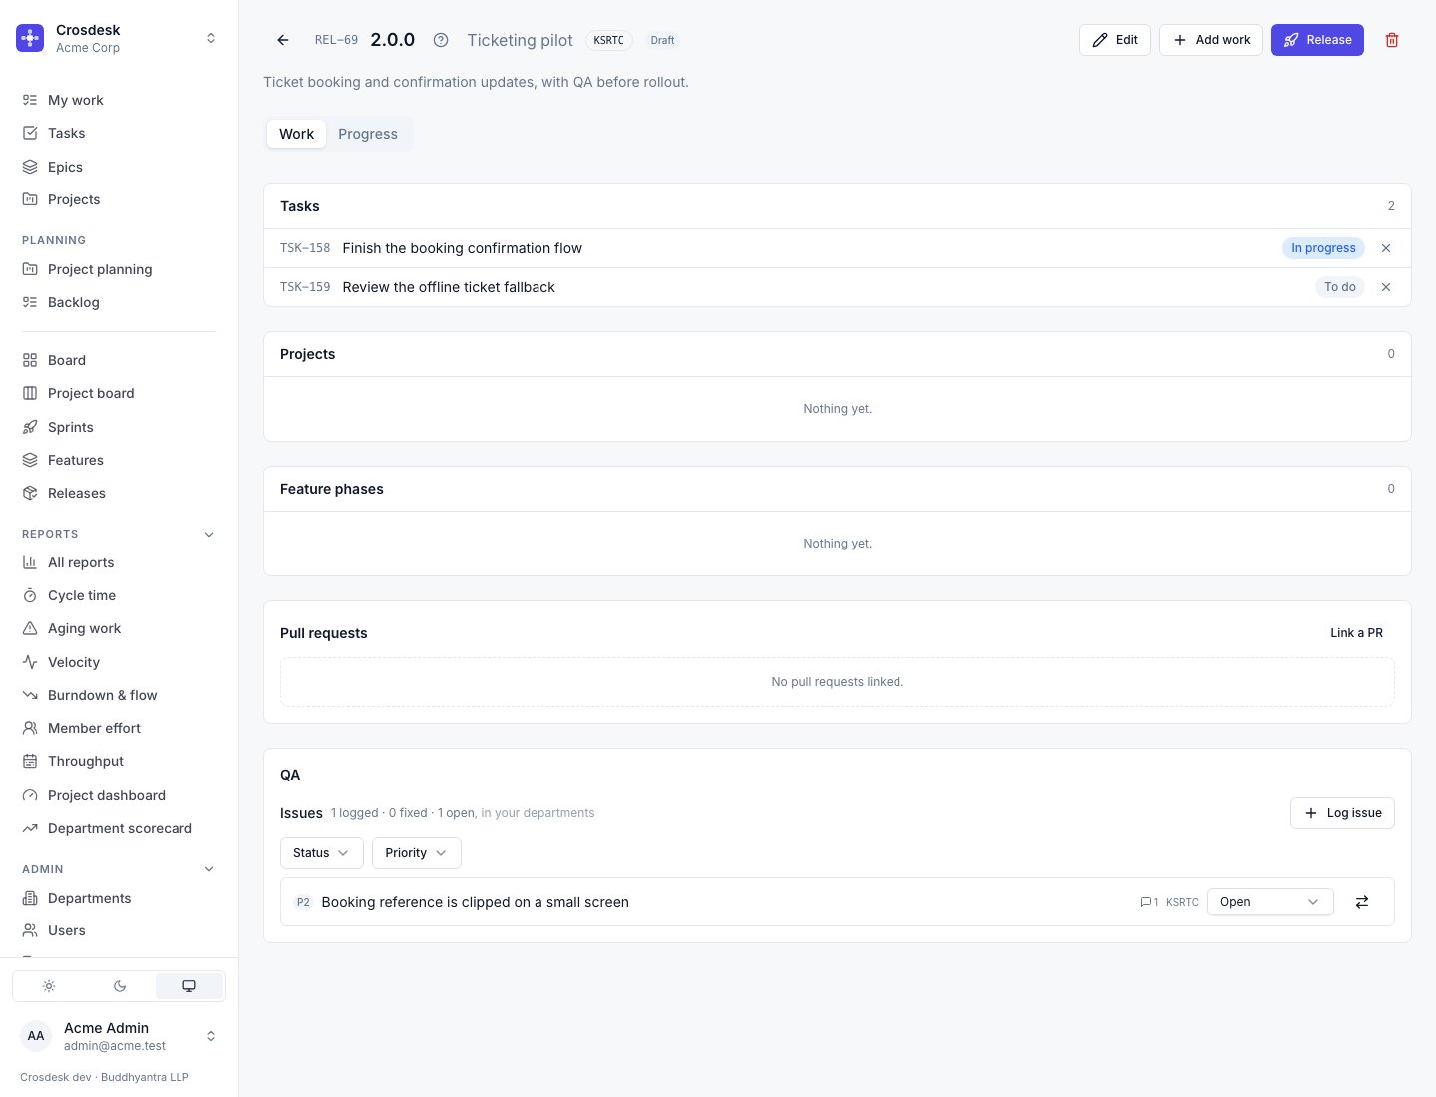
Task: Switch to light theme sun icon
Action: click(x=49, y=986)
